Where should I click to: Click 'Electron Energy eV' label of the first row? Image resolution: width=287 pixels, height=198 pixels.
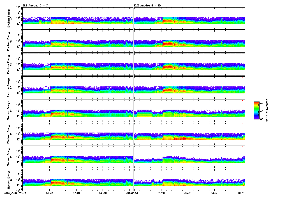[x=10, y=18]
